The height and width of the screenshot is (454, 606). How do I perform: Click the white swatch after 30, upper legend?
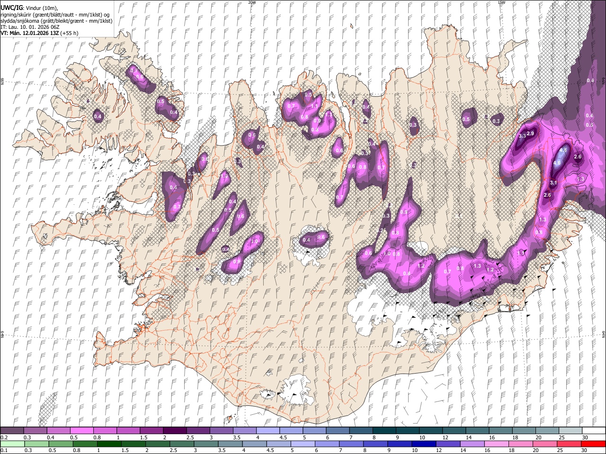594,431
